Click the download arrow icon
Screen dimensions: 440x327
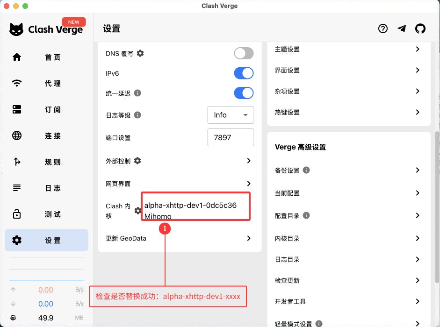click(x=13, y=304)
